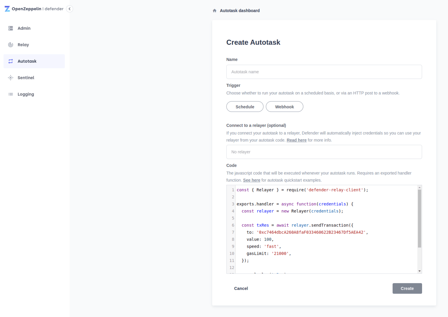Open the No relayer dropdown
The image size is (448, 317).
tap(324, 152)
